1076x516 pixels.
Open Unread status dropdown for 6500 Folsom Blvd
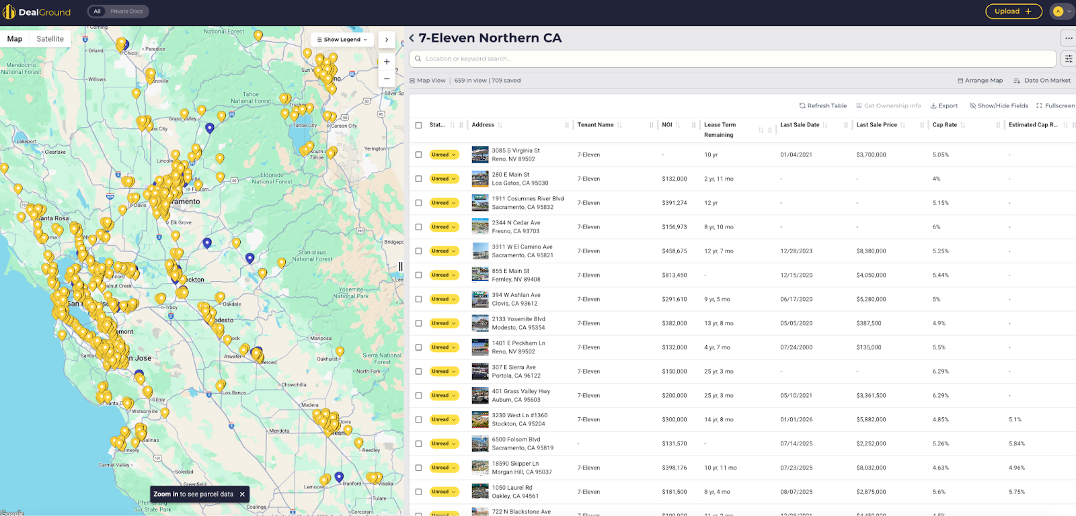pos(444,443)
